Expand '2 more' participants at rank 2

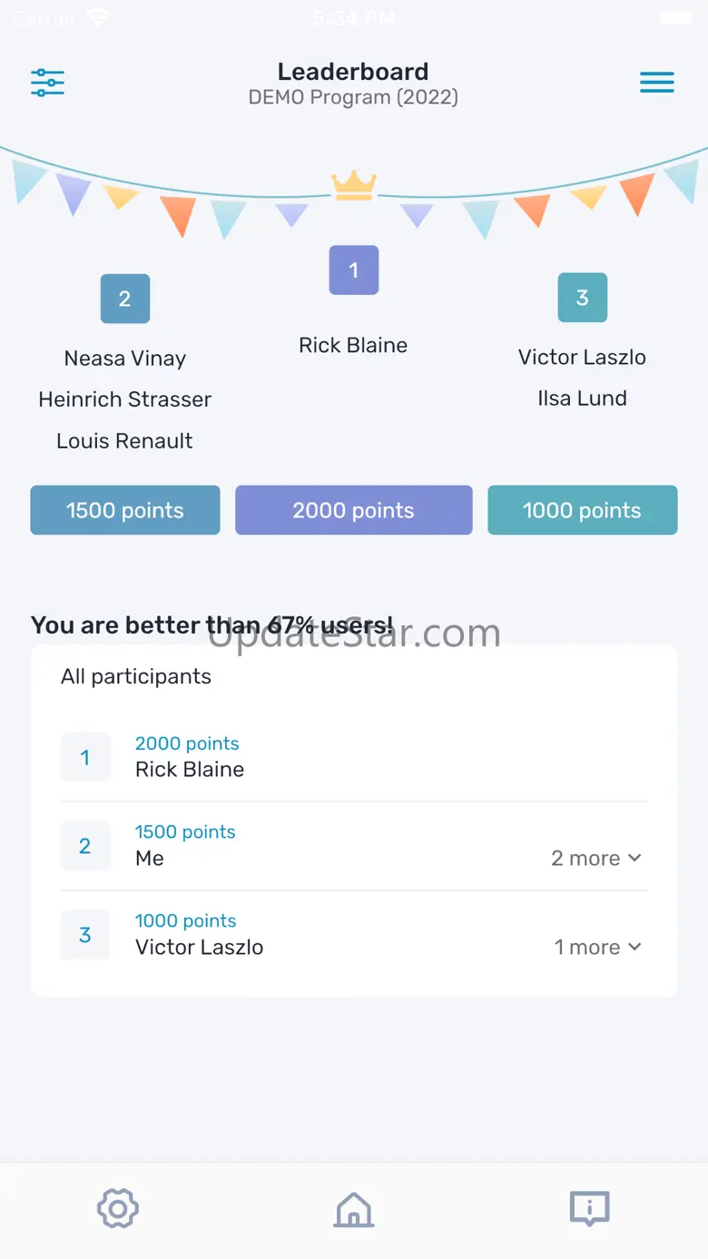coord(596,858)
